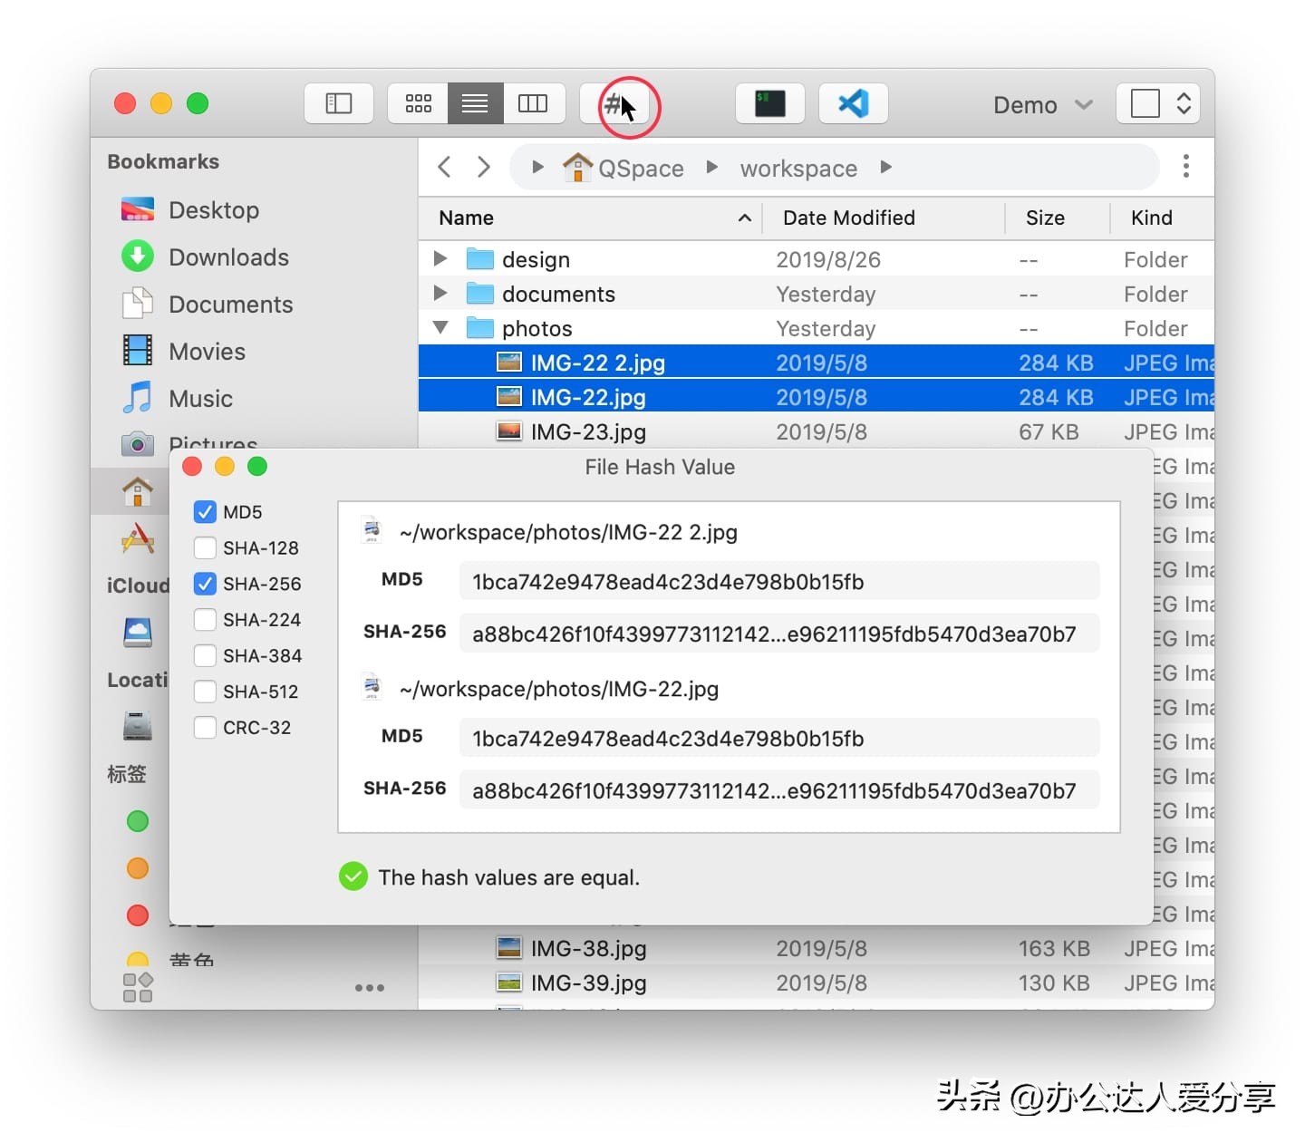Click workspace in the path bar
1305x1142 pixels.
point(797,169)
